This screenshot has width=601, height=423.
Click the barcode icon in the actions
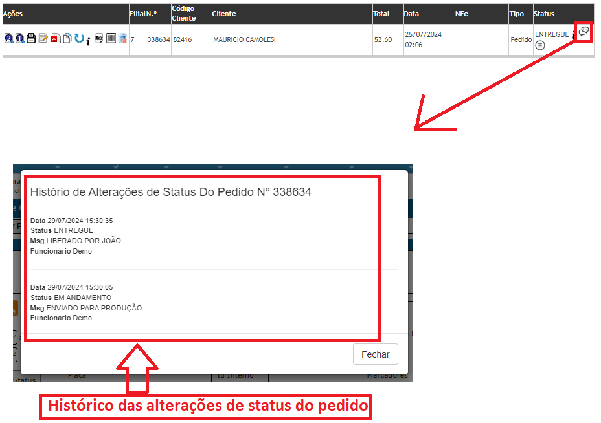tap(111, 39)
